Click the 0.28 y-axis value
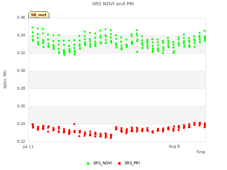 [21, 88]
